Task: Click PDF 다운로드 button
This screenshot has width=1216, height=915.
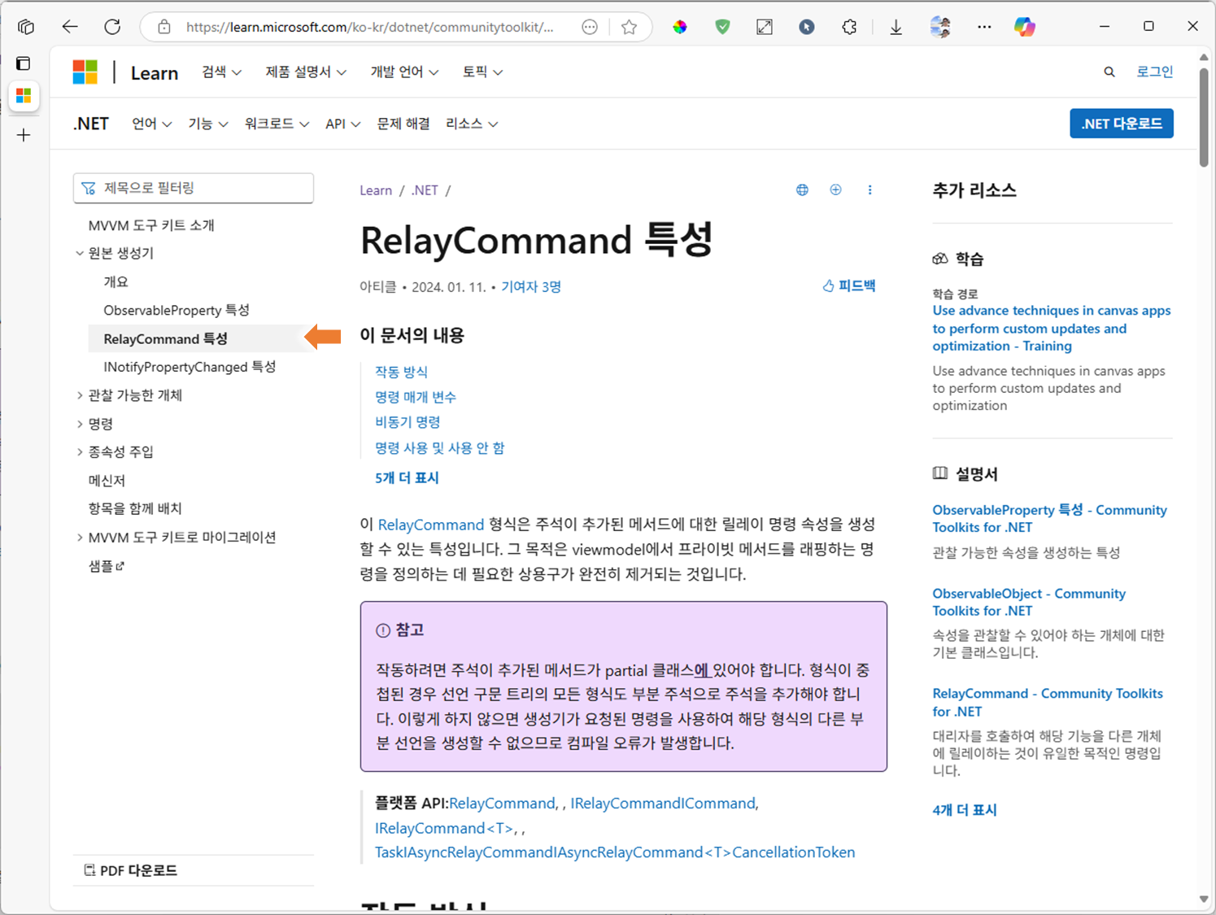Action: coord(130,870)
